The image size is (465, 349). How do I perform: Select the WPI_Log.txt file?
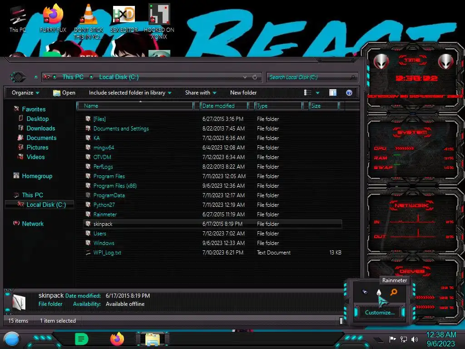click(x=213, y=253)
